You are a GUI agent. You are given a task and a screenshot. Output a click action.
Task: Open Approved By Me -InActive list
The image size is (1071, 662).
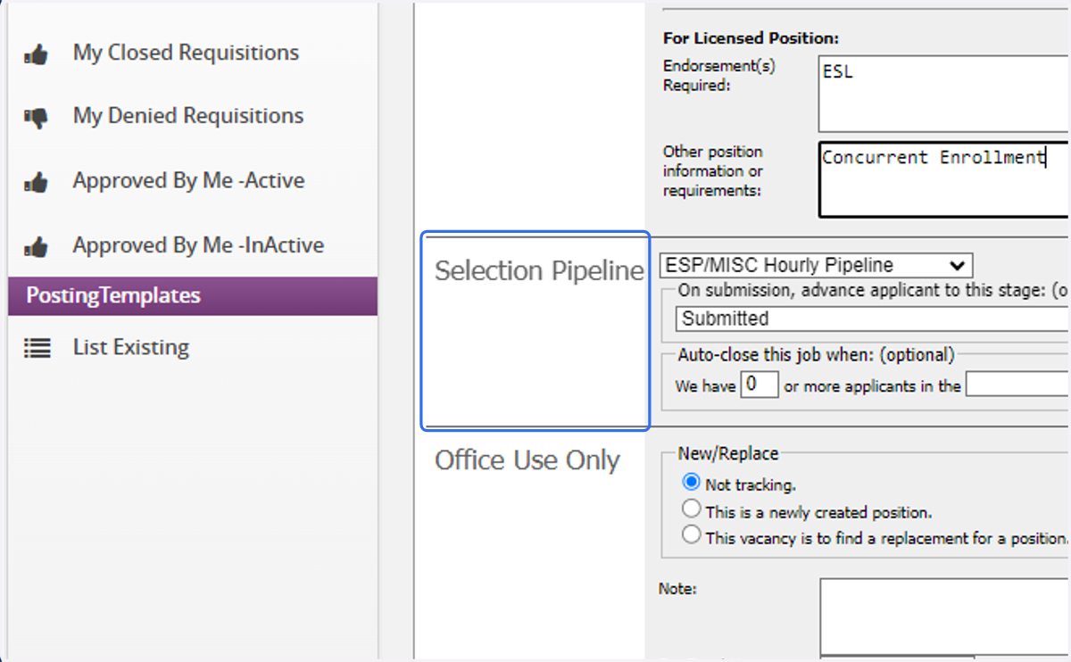198,244
